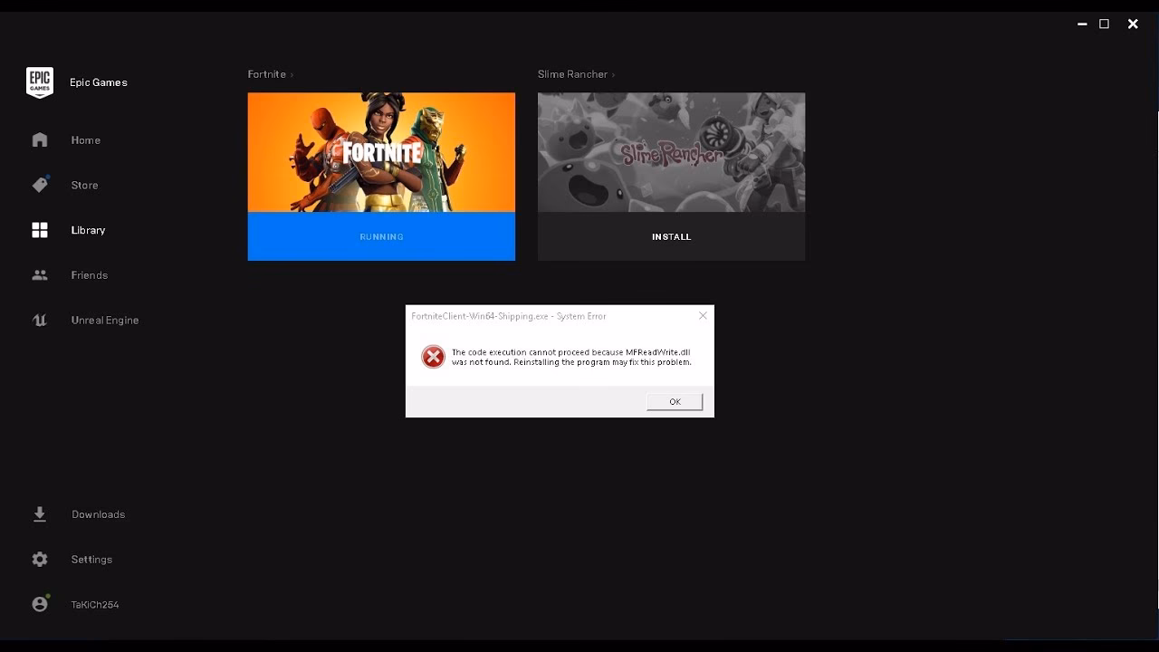Expand the Slime Rancher chevron arrow
This screenshot has height=652, width=1159.
[x=613, y=75]
